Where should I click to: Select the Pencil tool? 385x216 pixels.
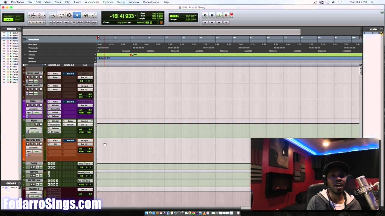94,15
